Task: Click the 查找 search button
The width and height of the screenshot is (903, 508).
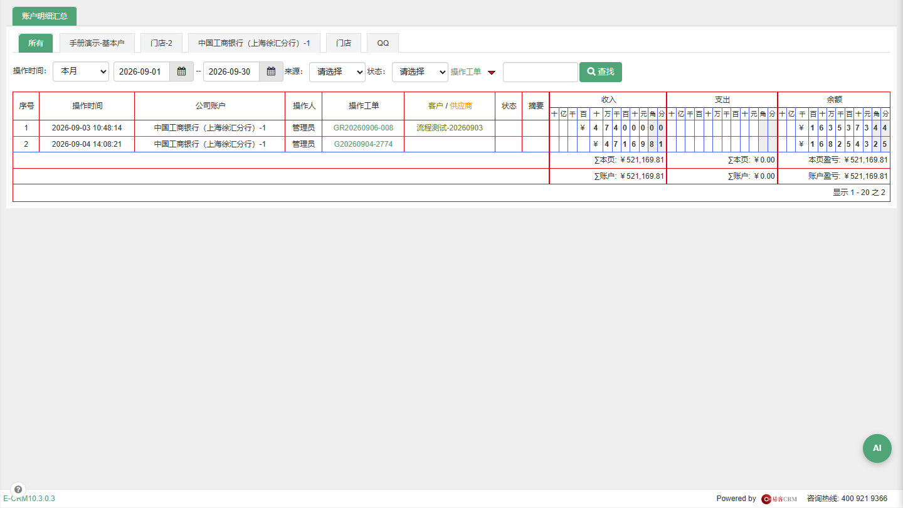Action: [x=600, y=71]
